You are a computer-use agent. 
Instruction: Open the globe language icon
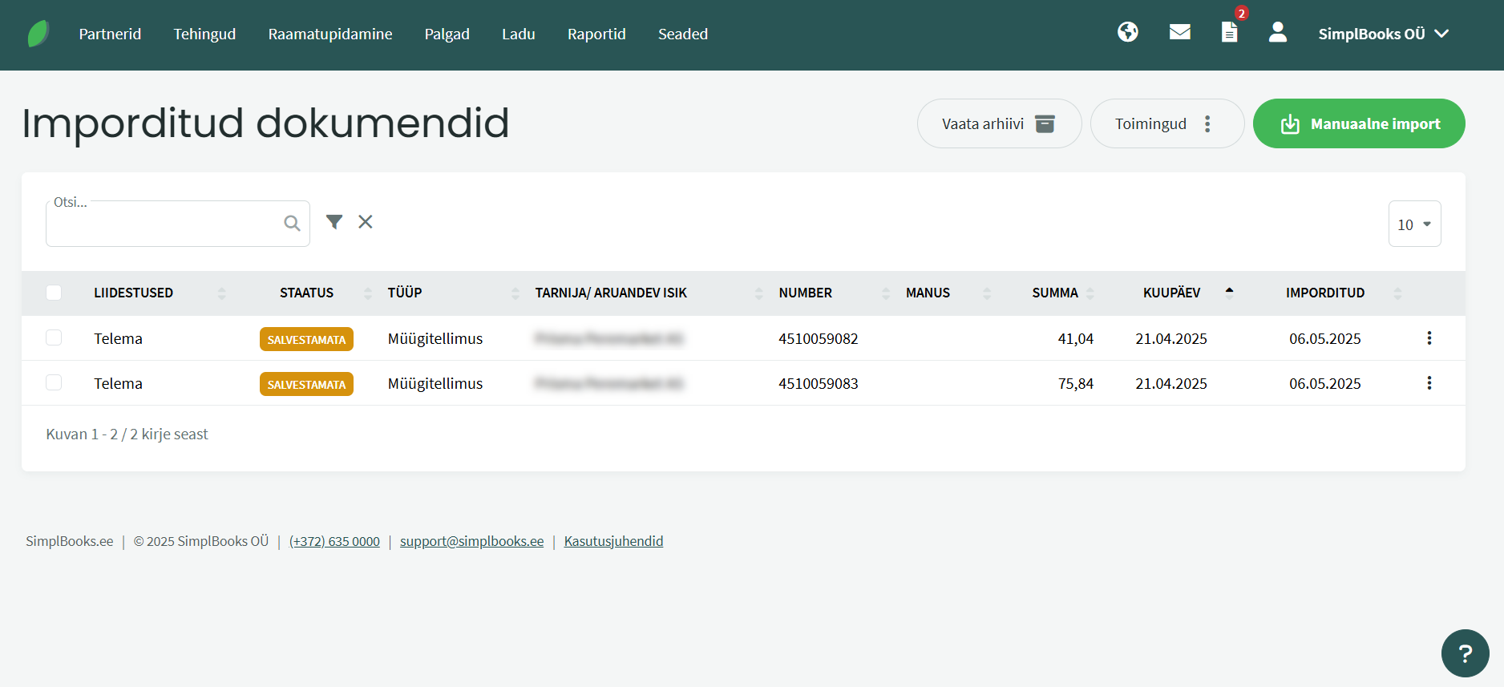click(x=1128, y=32)
